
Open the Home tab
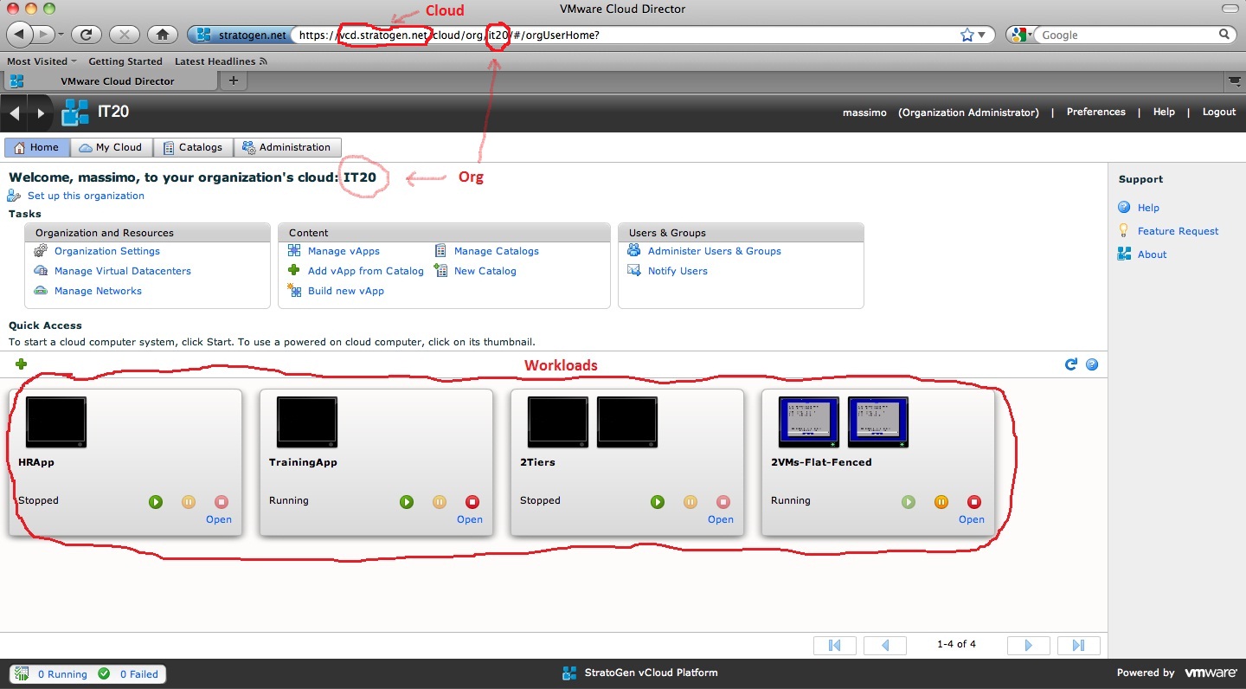[x=37, y=147]
